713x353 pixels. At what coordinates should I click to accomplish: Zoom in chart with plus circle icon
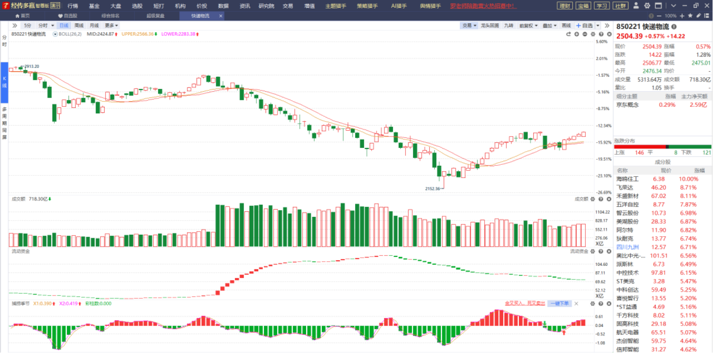[x=577, y=34]
